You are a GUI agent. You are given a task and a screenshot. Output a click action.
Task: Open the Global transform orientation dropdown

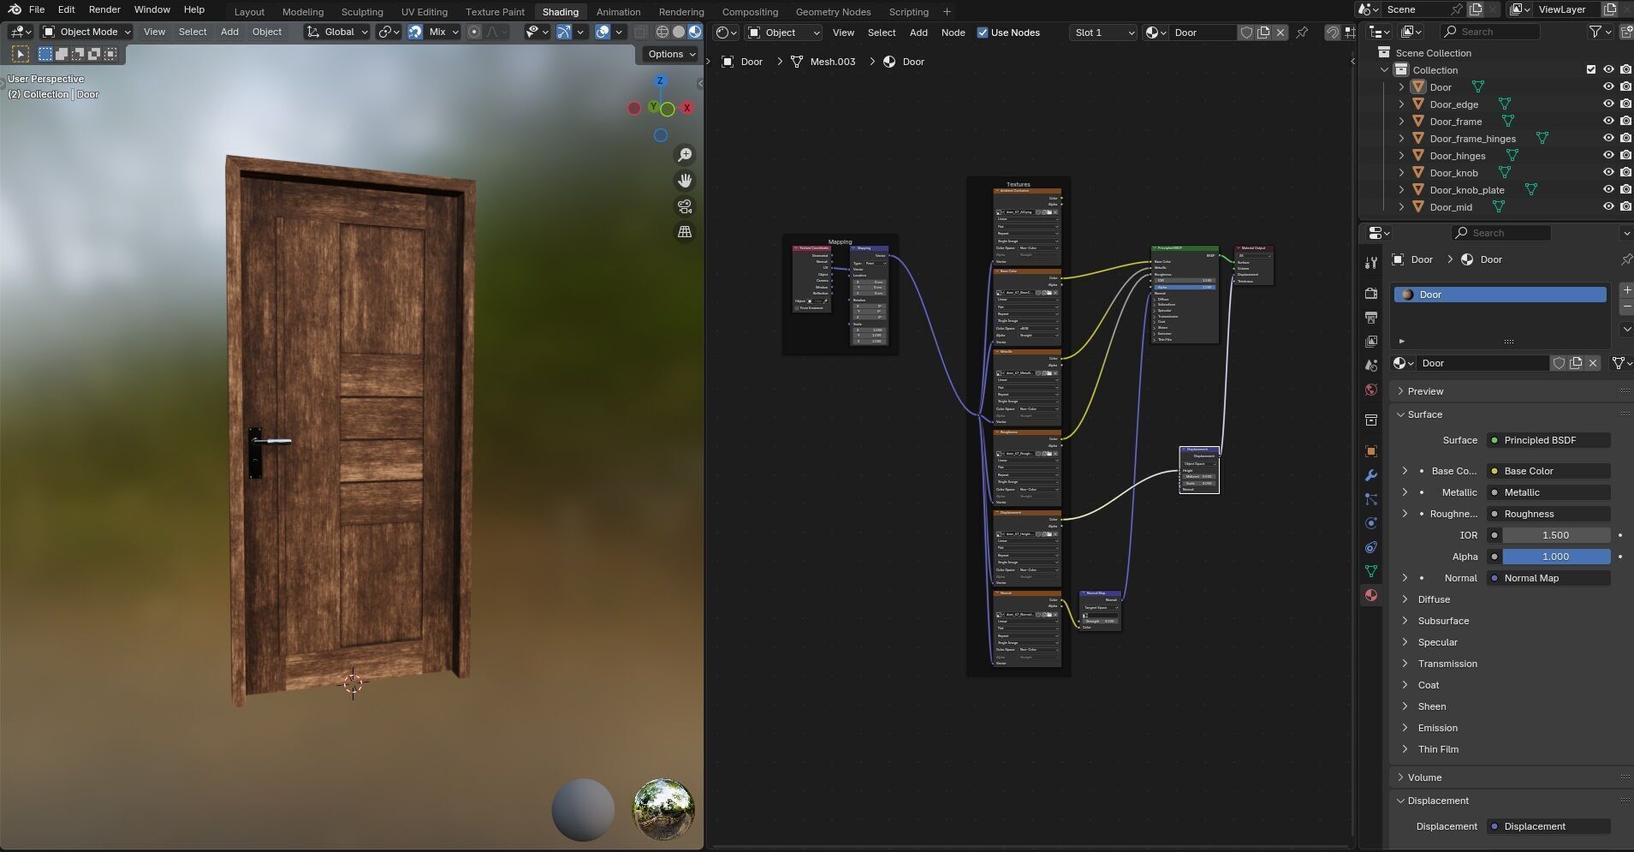pyautogui.click(x=337, y=32)
